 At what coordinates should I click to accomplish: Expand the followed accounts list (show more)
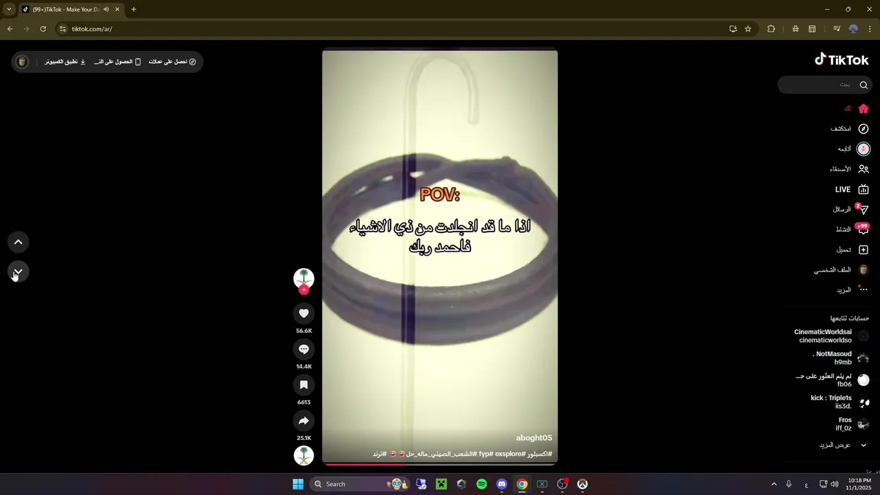[x=841, y=445]
